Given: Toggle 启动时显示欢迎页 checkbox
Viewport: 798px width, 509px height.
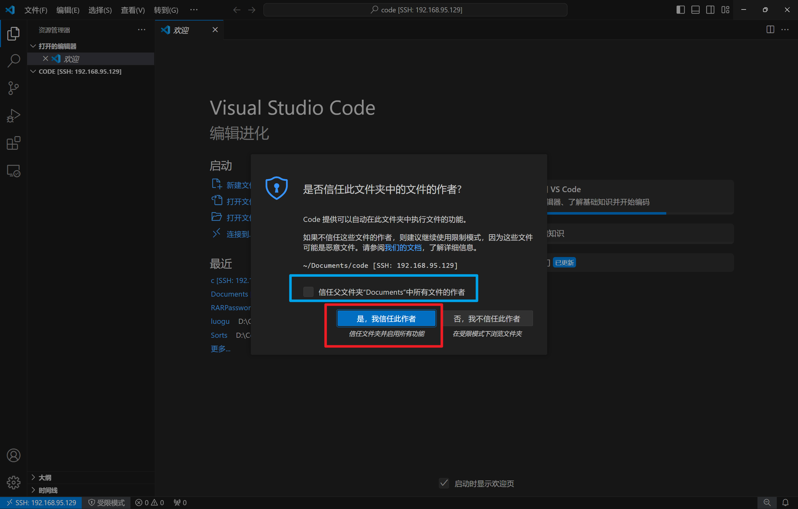Looking at the screenshot, I should point(444,483).
